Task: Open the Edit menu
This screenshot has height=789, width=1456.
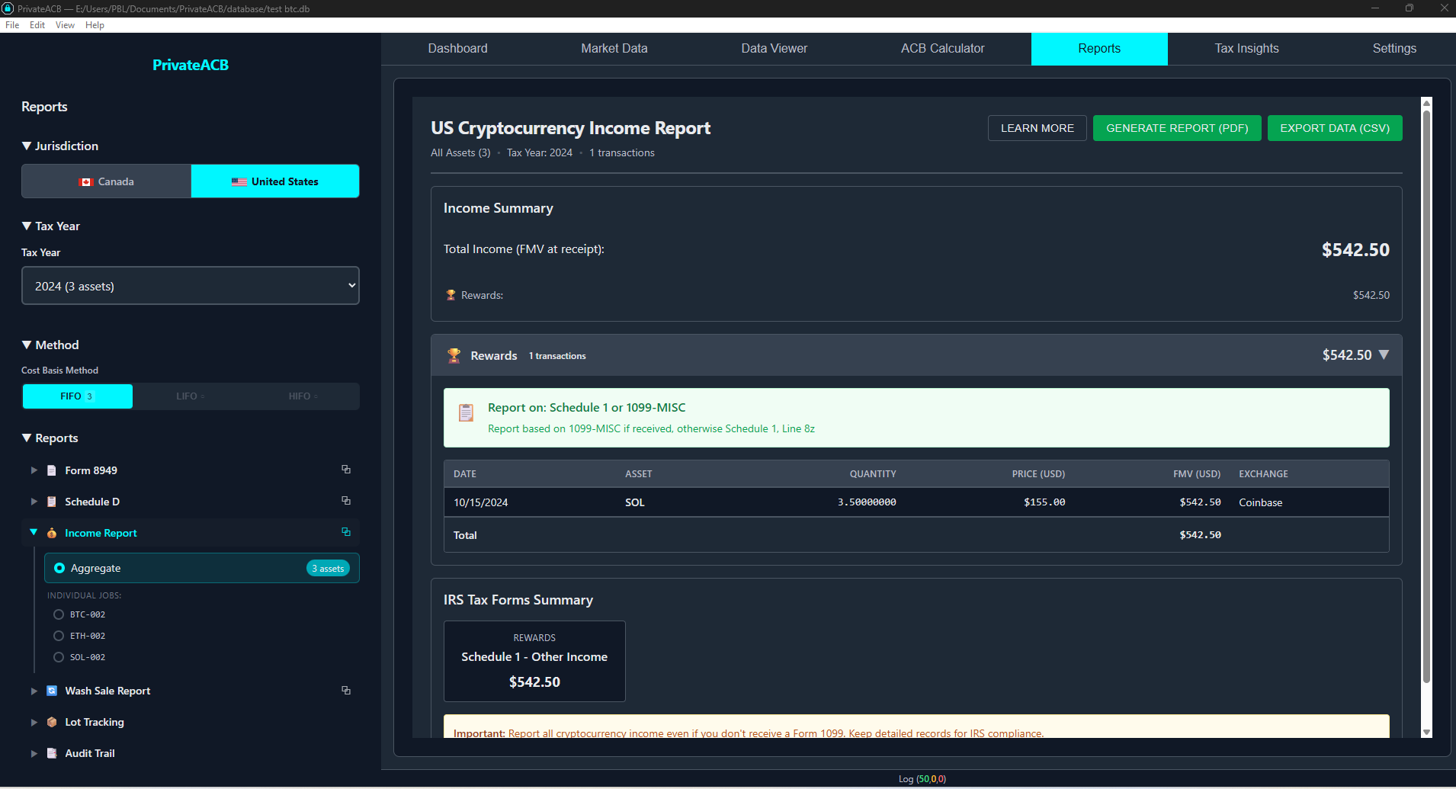Action: (37, 25)
